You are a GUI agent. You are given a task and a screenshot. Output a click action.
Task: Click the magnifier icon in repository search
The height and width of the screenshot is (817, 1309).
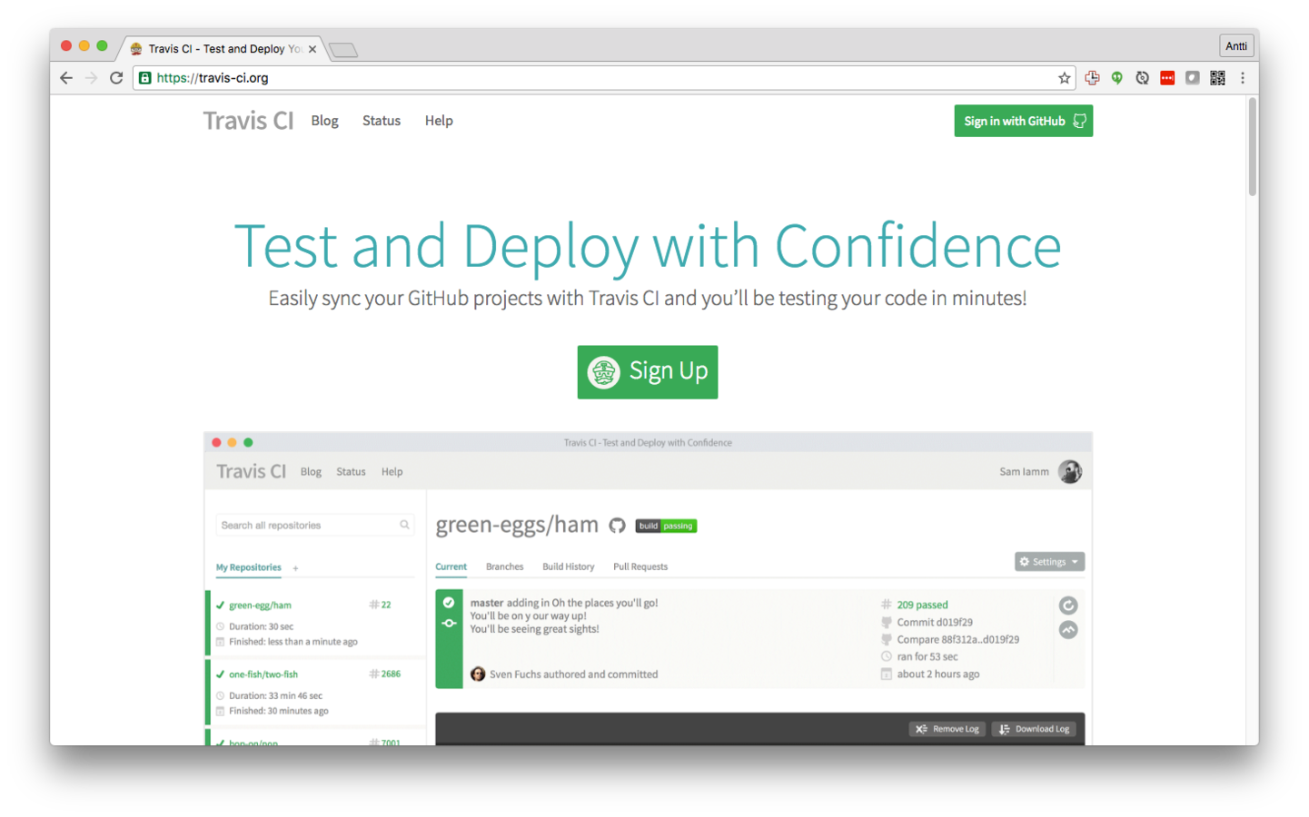coord(404,525)
